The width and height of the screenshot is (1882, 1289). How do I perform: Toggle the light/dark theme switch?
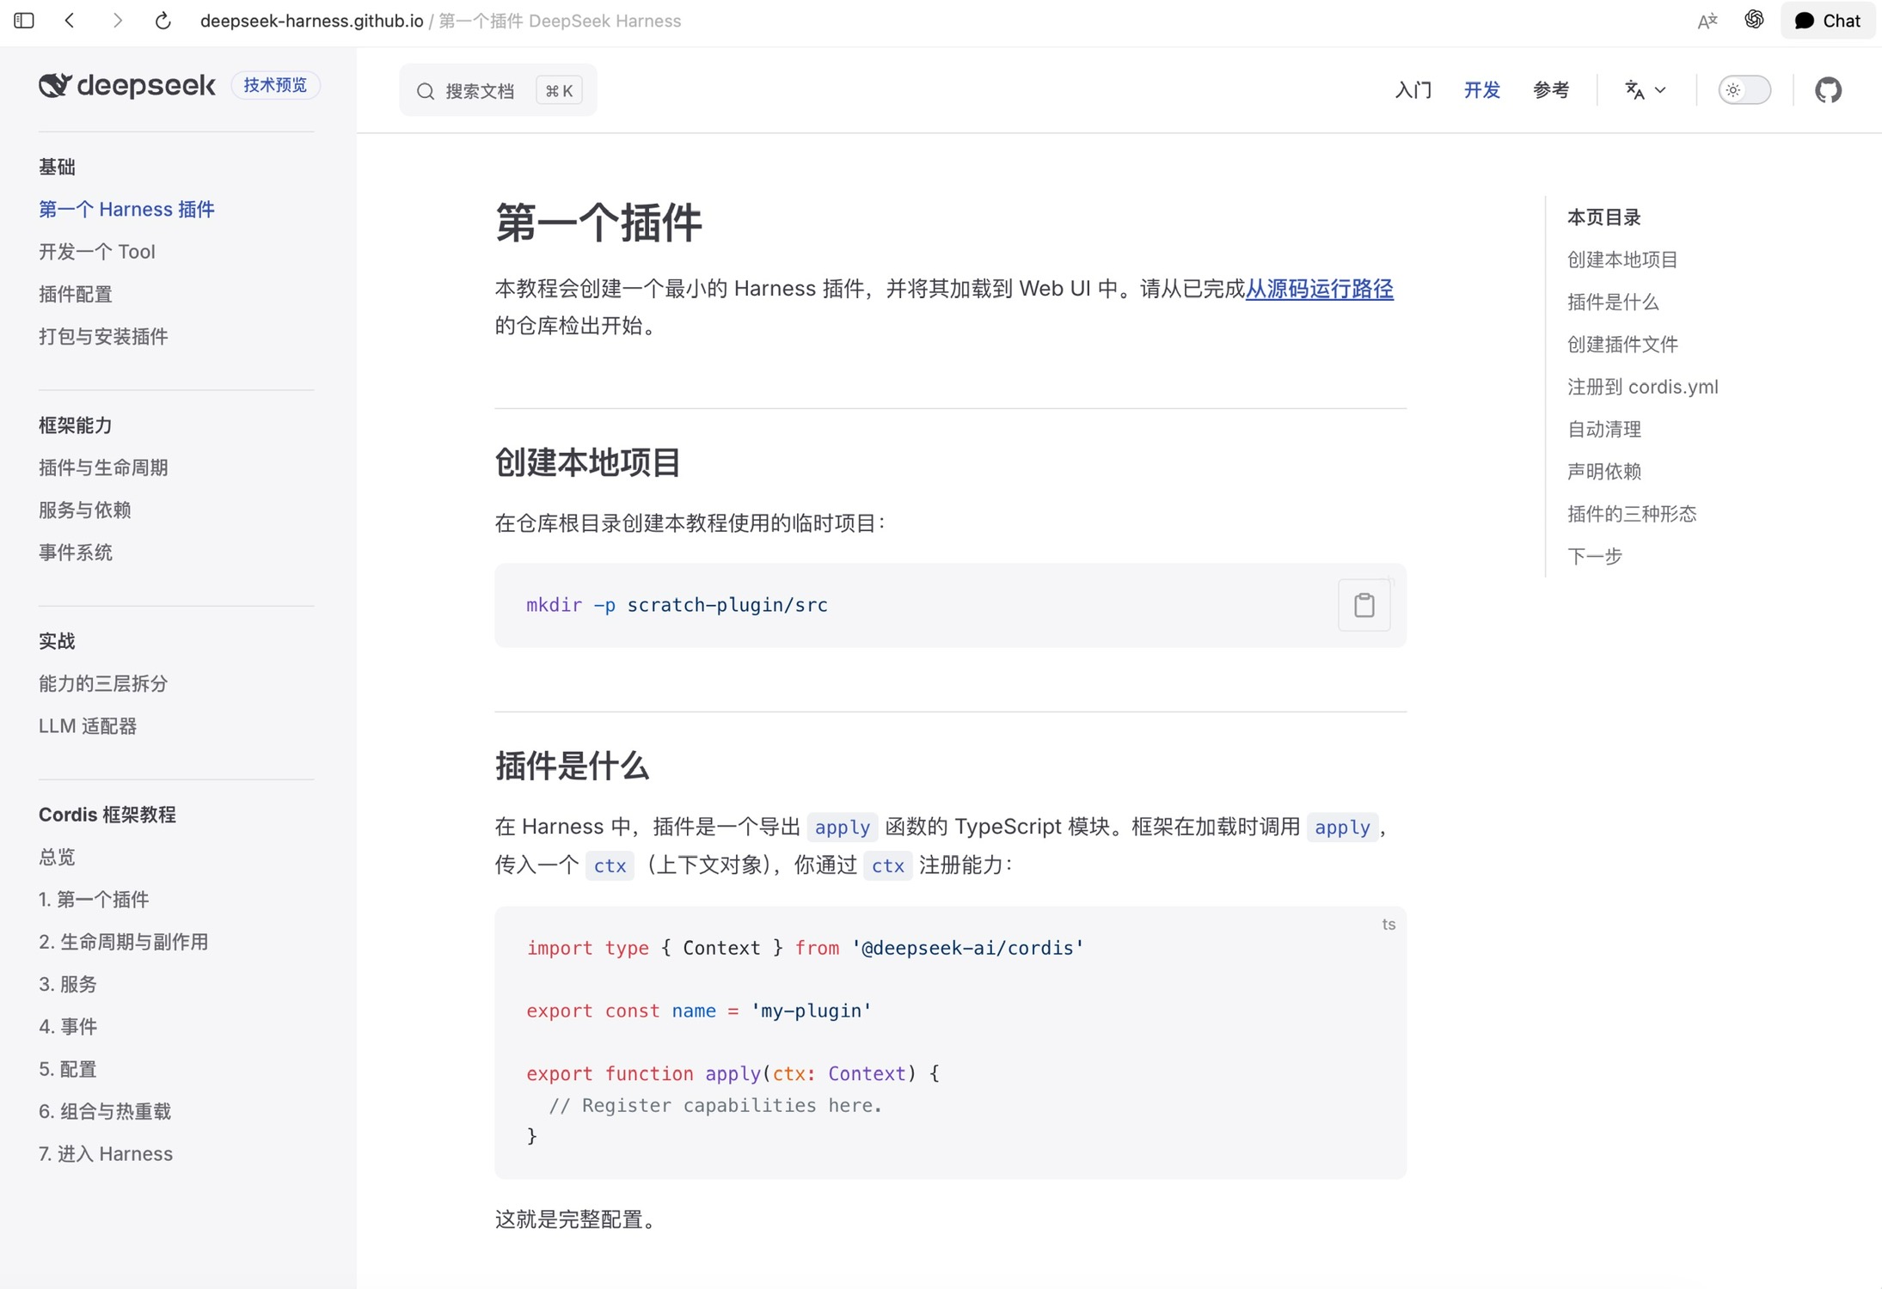tap(1744, 90)
